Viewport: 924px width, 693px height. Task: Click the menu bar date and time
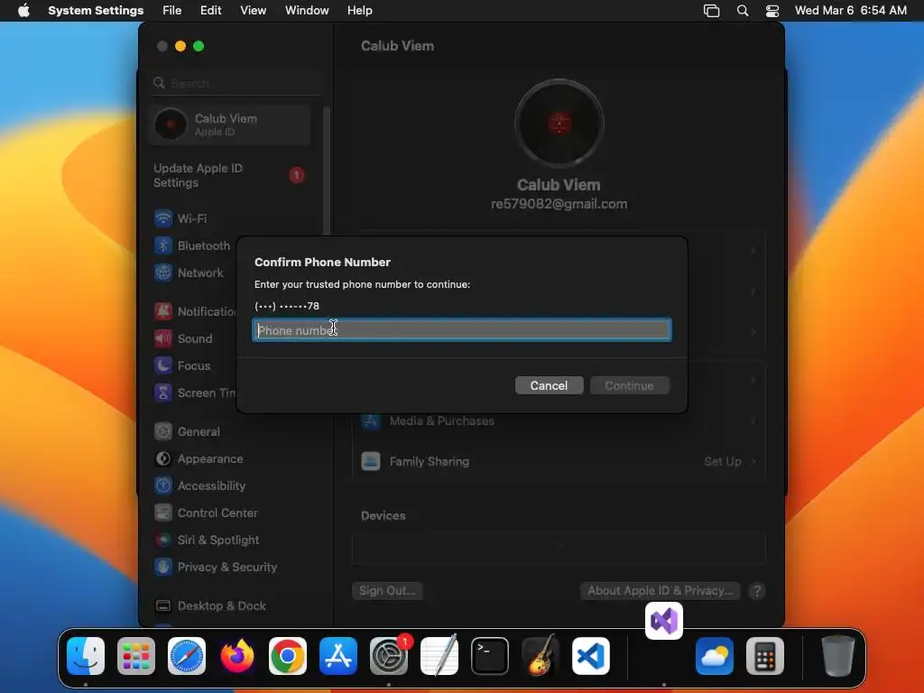850,11
